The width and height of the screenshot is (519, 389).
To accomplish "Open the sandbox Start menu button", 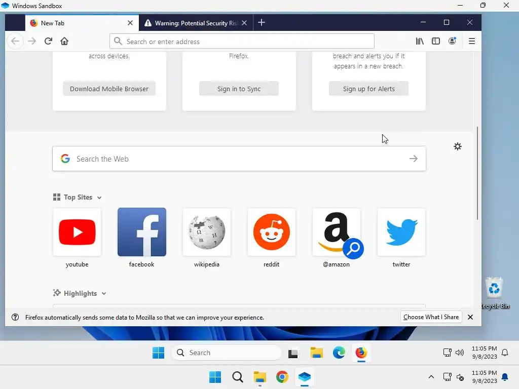I will point(158,353).
